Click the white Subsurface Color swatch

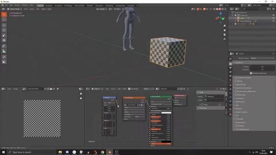[166, 113]
